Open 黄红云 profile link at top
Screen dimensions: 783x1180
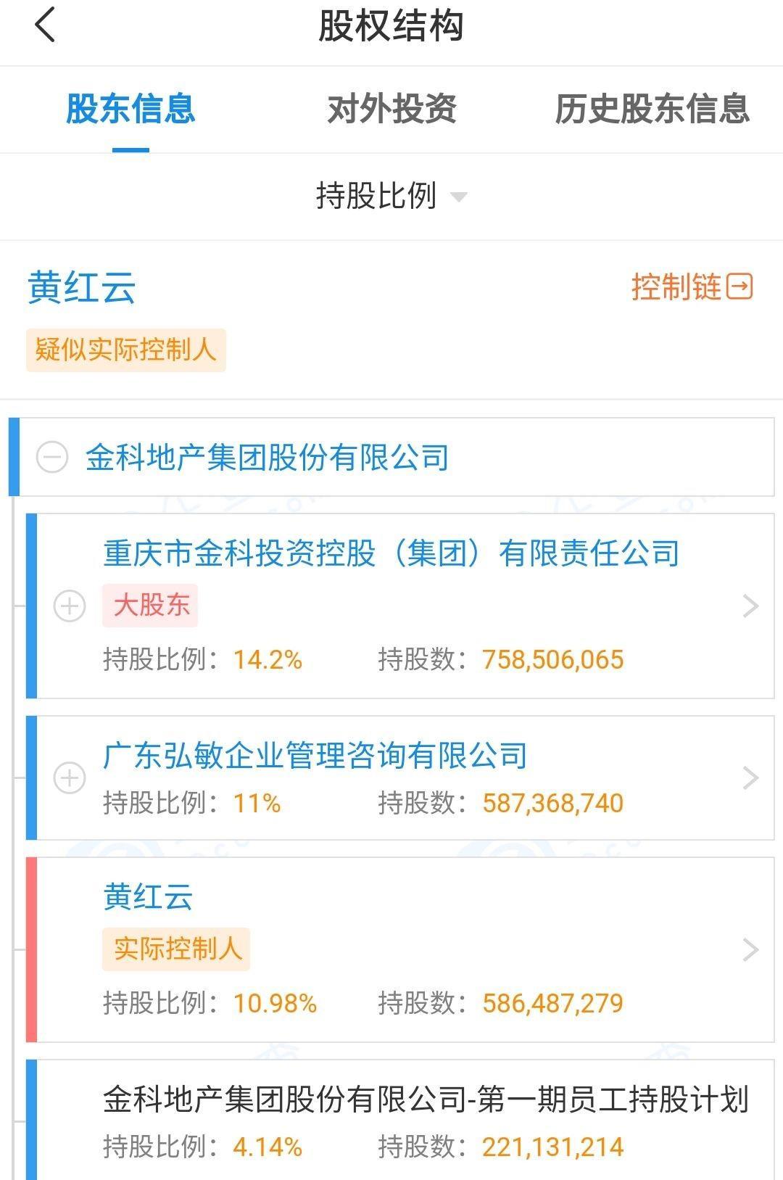pyautogui.click(x=81, y=287)
